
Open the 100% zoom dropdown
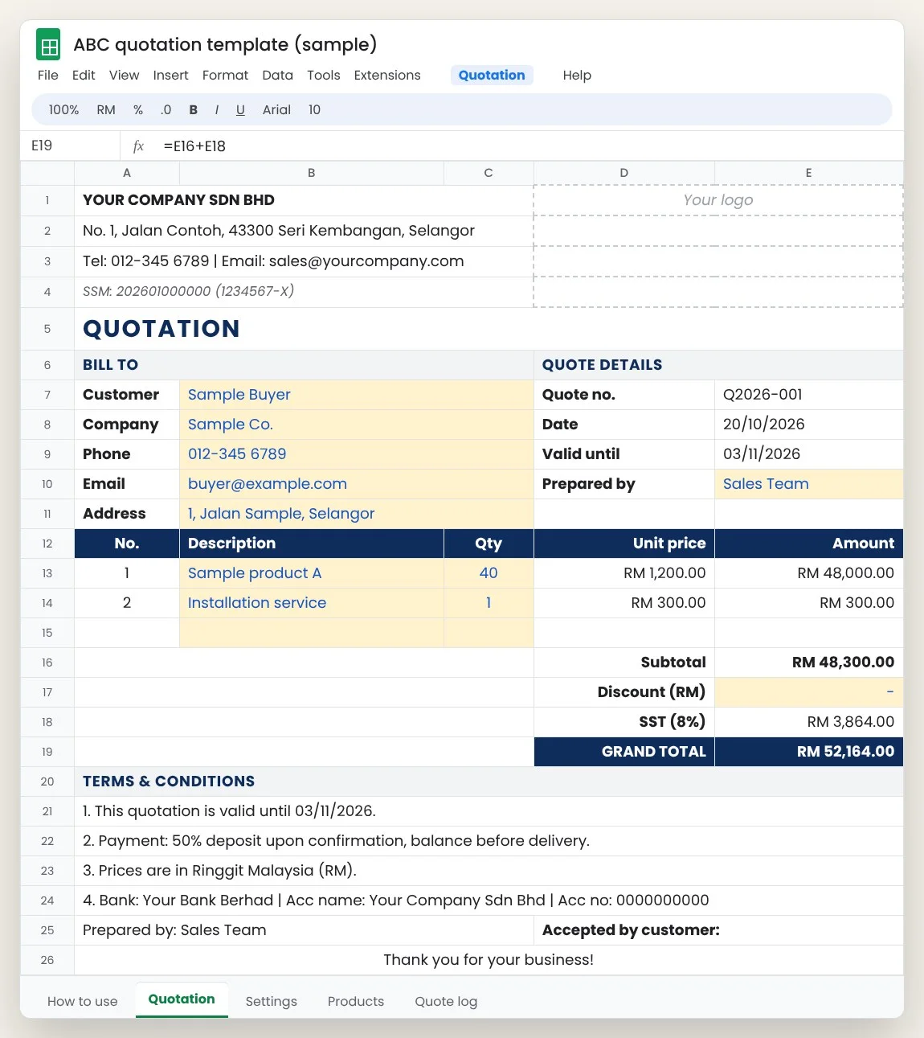coord(63,109)
